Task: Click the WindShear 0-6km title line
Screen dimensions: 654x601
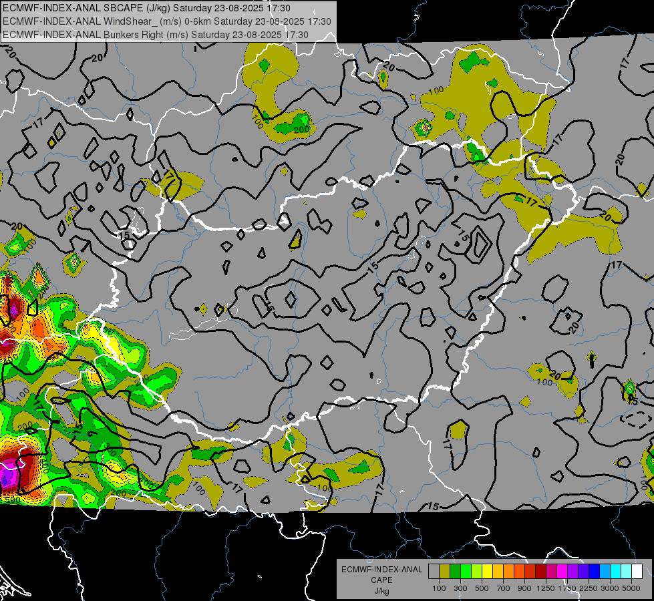Action: click(x=167, y=21)
